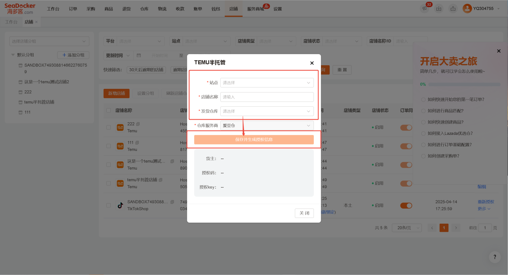This screenshot has width=508, height=275.
Task: Check the checkbox for temu半托管店铺 row
Action: [x=109, y=183]
